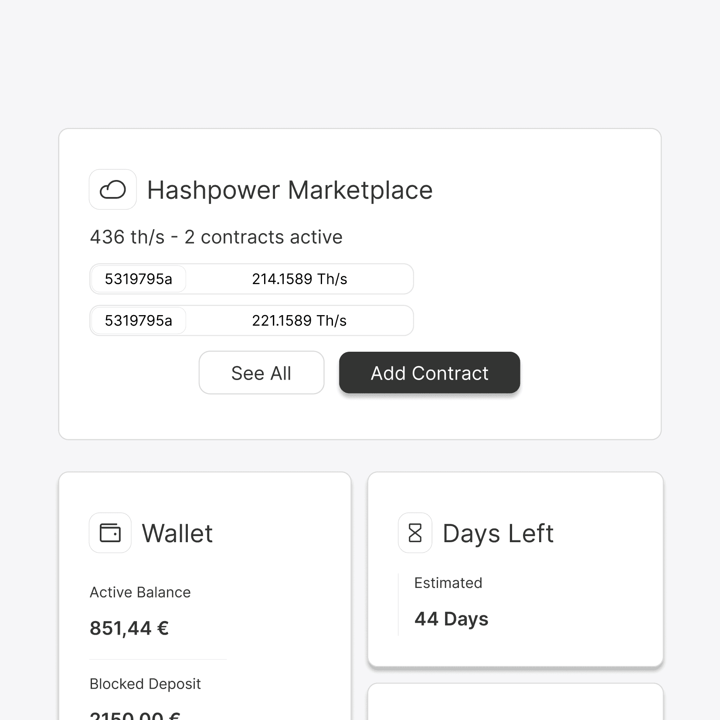Click the hourglass icon next to Days Left
The image size is (720, 720).
click(415, 533)
